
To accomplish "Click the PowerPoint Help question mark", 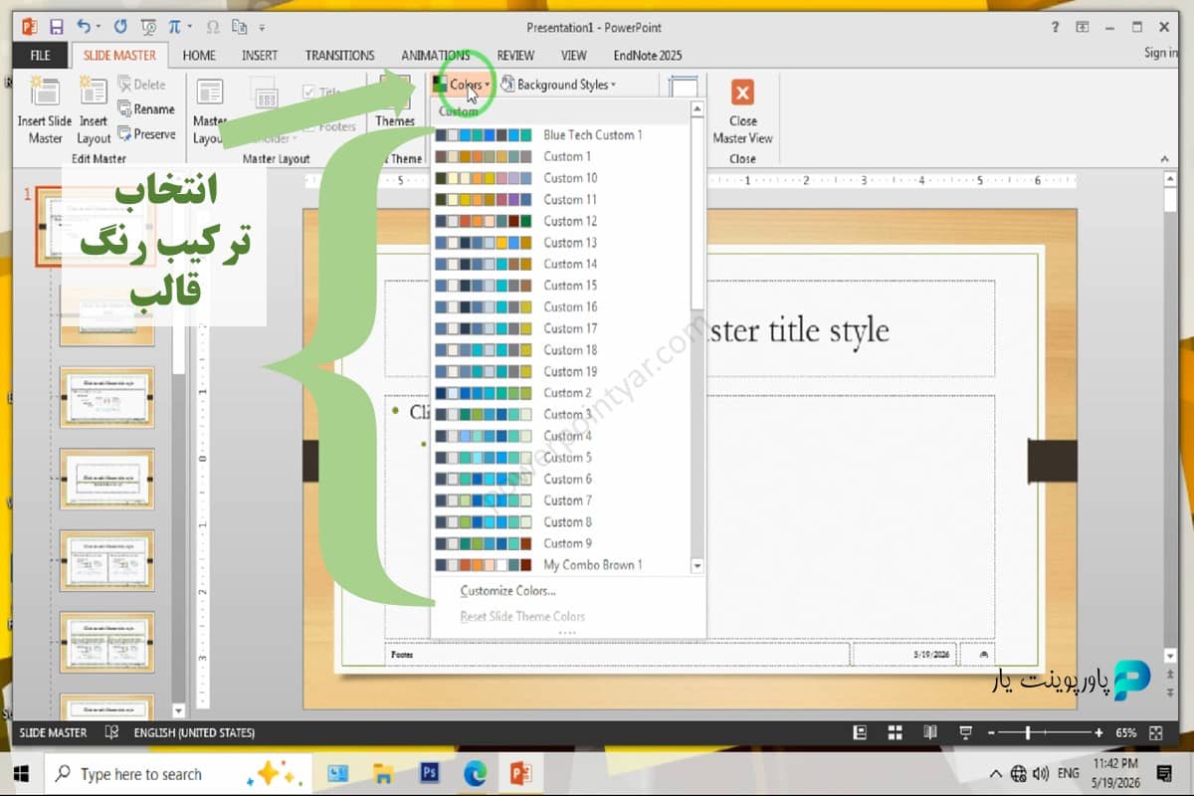I will pos(1054,27).
